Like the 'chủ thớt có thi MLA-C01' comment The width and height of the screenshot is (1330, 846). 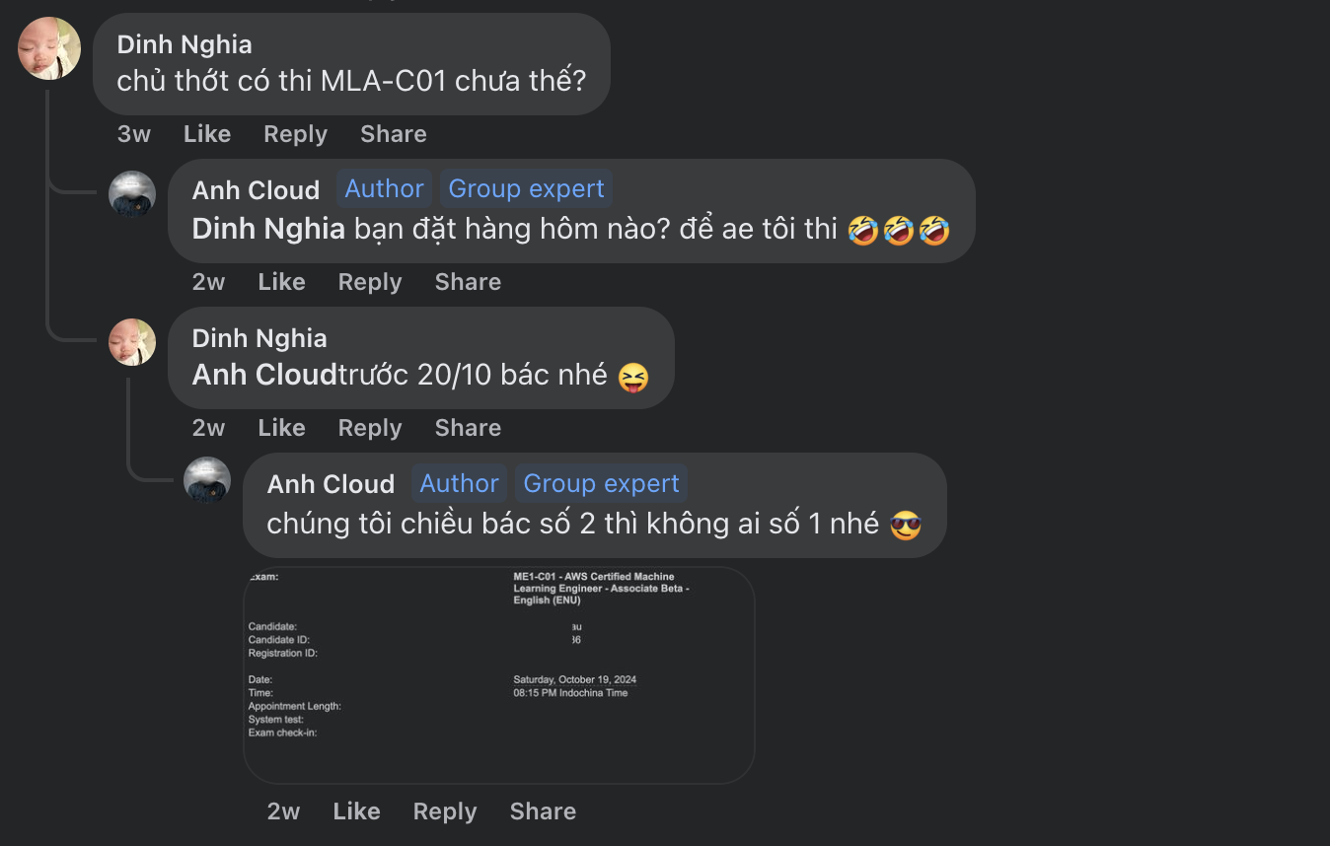click(207, 134)
